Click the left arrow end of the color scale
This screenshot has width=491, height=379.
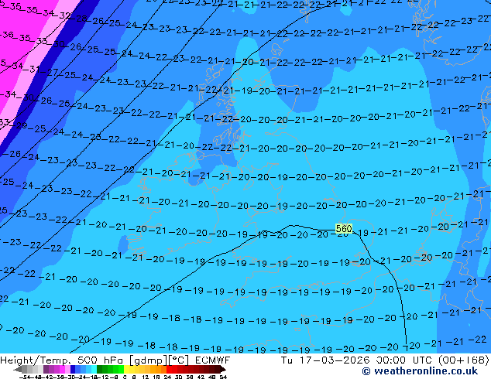coord(18,369)
